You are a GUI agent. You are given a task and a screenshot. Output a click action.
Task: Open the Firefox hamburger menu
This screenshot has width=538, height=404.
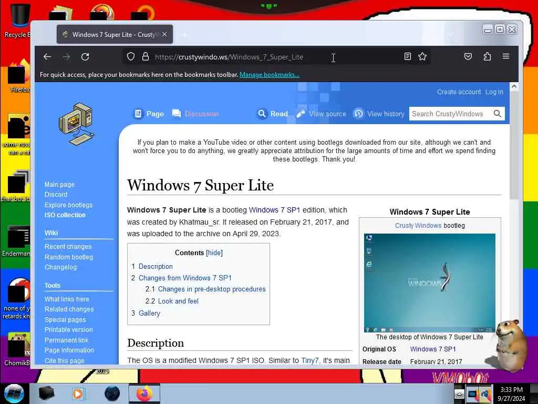click(x=506, y=56)
